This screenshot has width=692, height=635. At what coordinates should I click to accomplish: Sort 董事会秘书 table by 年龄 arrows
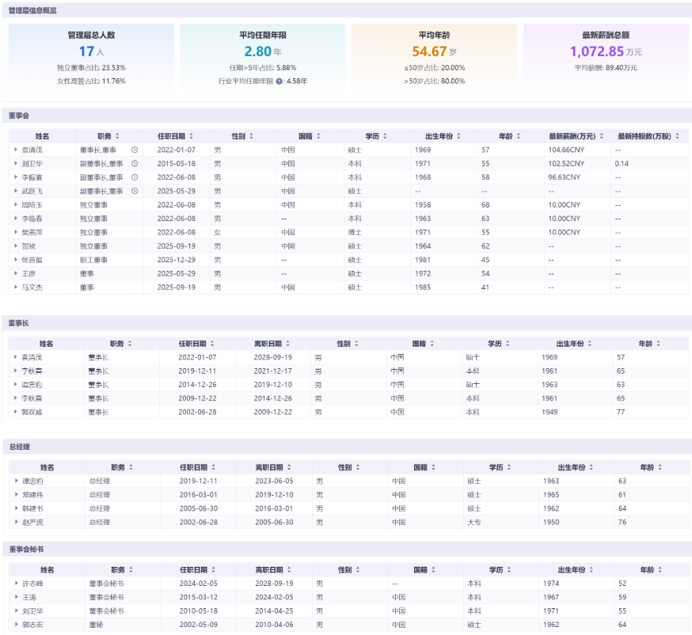[659, 569]
